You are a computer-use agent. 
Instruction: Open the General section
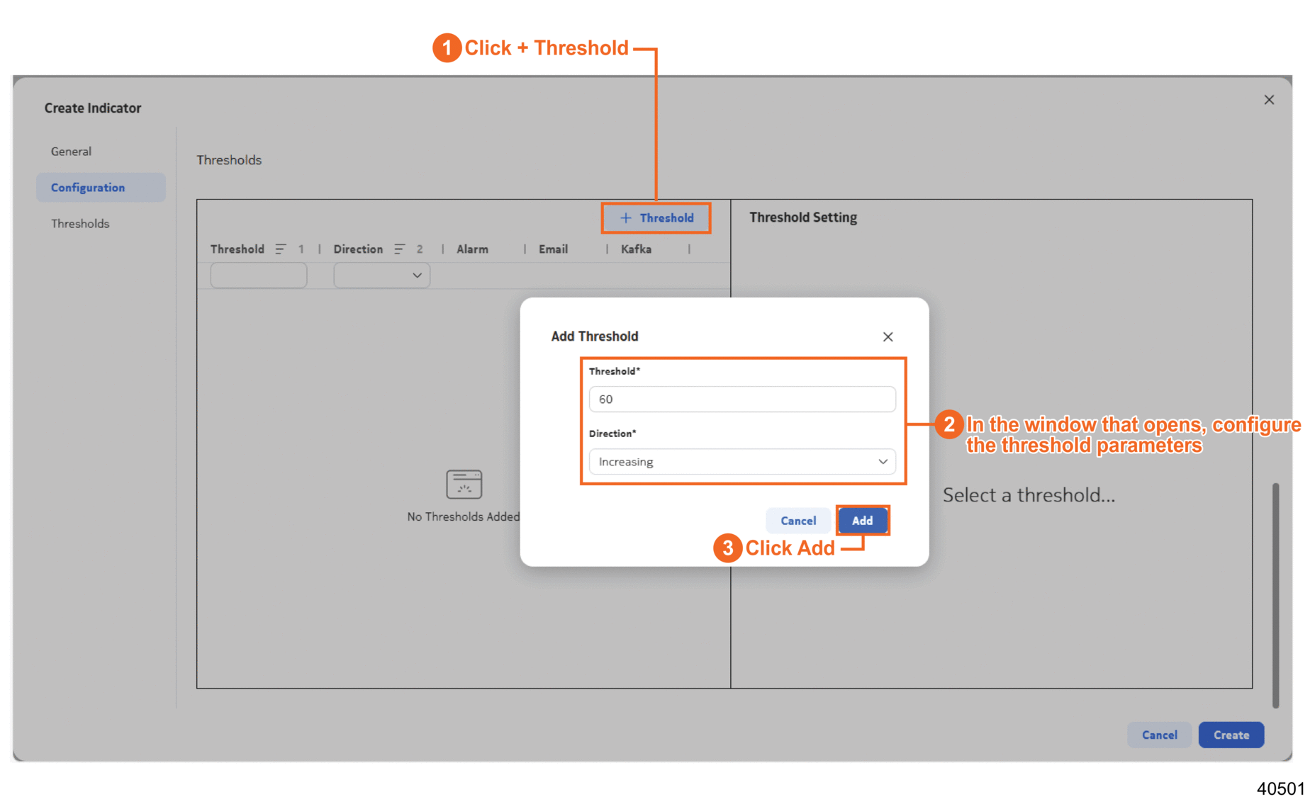tap(71, 152)
